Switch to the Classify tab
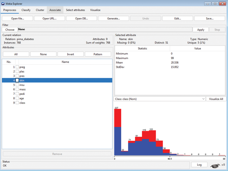This screenshot has height=171, width=228. (26, 10)
